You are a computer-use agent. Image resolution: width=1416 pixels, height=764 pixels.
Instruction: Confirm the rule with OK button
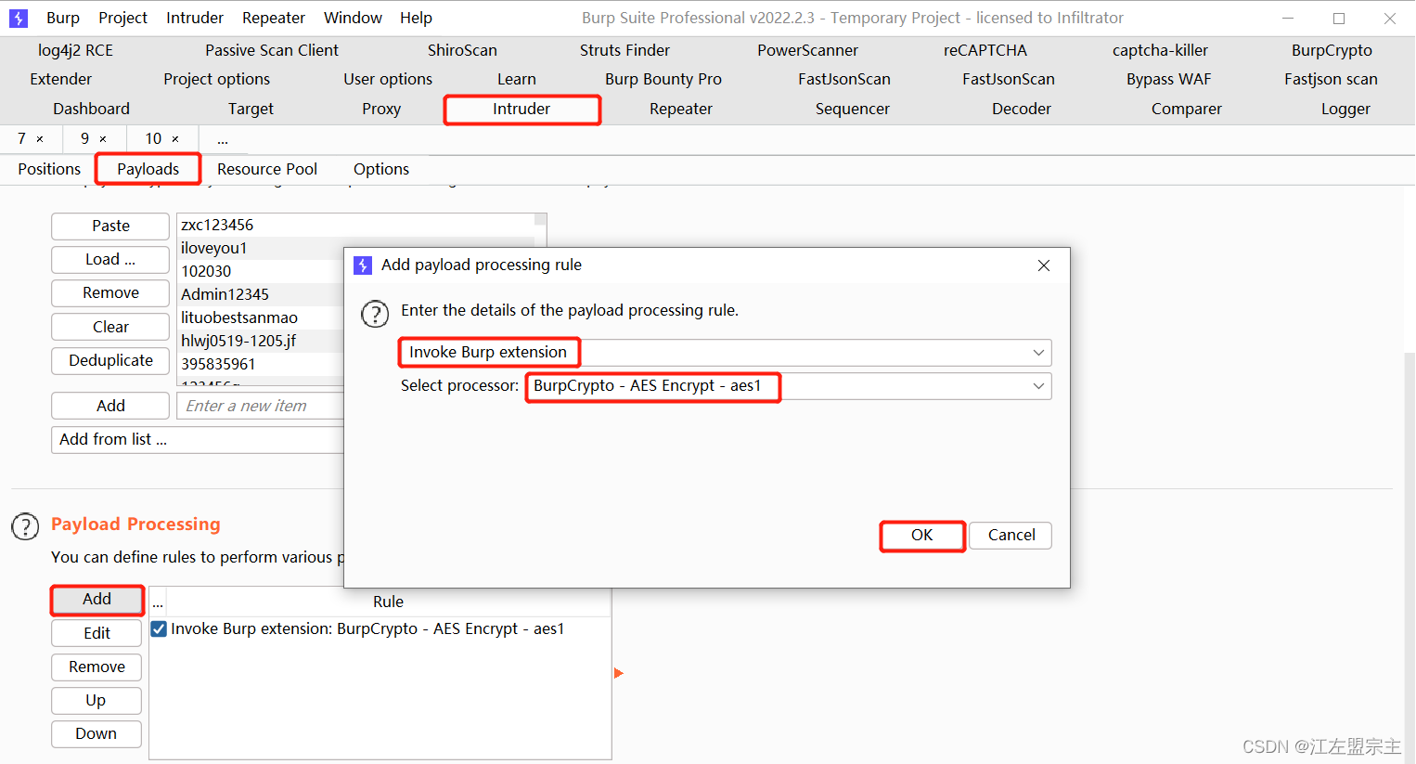coord(922,536)
